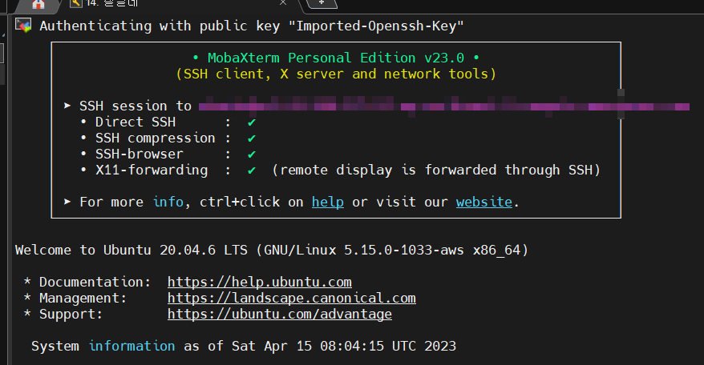This screenshot has width=704, height=365.
Task: Click the MobaXterm terminal icon beside Authenticating
Action: 23,25
